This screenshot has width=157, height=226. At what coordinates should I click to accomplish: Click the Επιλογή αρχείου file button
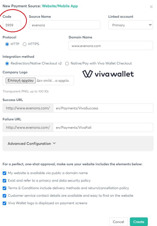click(x=21, y=80)
